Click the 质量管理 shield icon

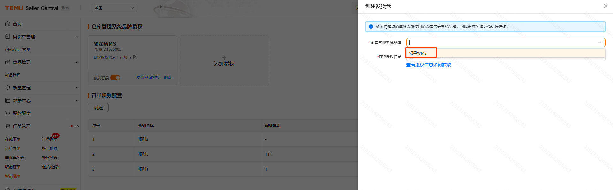[8, 87]
